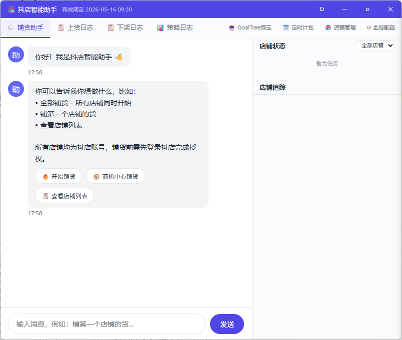The image size is (402, 340).
Task: Click the assistant avatar beside suggestions message
Action: click(16, 89)
